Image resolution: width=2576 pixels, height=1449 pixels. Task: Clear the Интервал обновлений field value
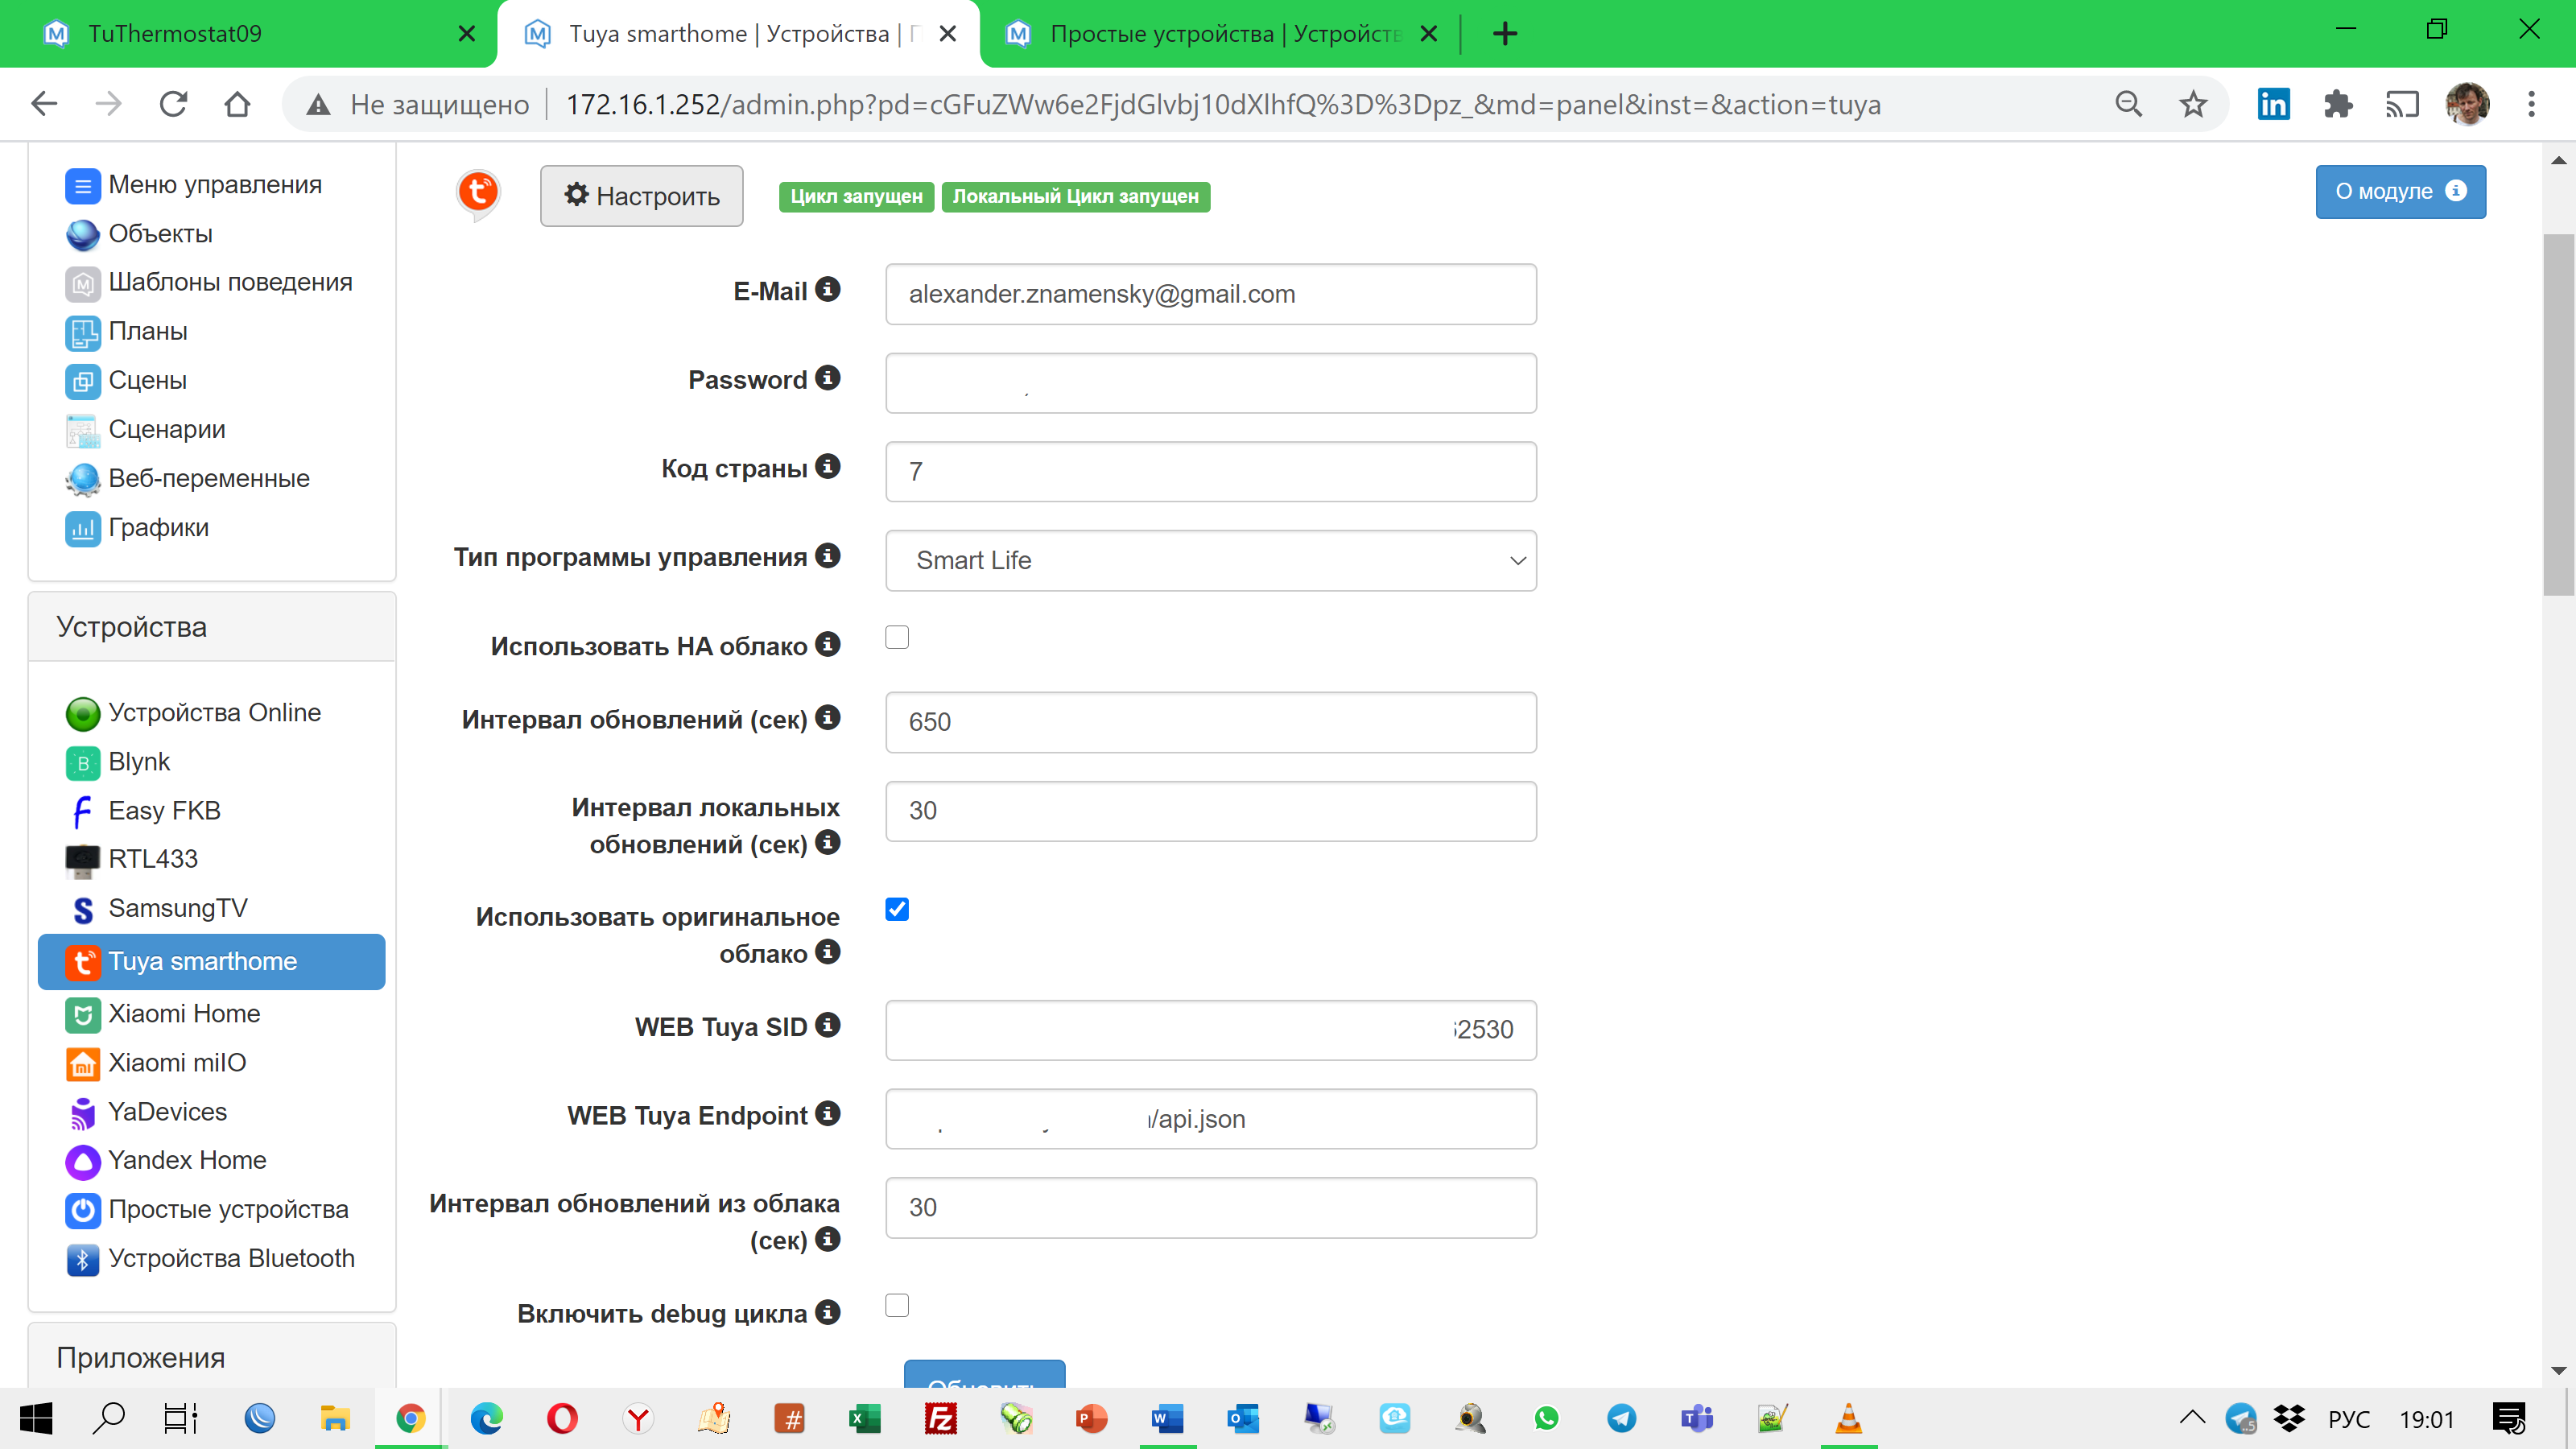(x=1211, y=722)
